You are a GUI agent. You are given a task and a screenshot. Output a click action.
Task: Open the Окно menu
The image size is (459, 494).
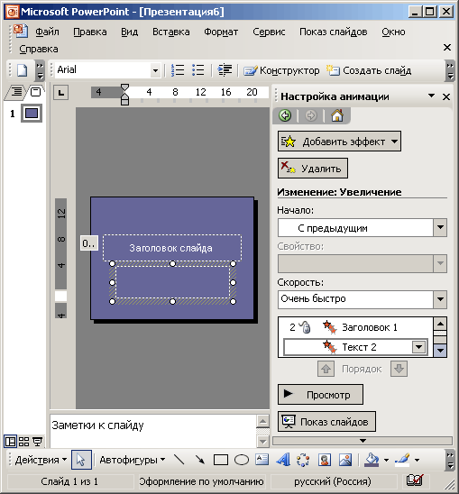pyautogui.click(x=393, y=32)
